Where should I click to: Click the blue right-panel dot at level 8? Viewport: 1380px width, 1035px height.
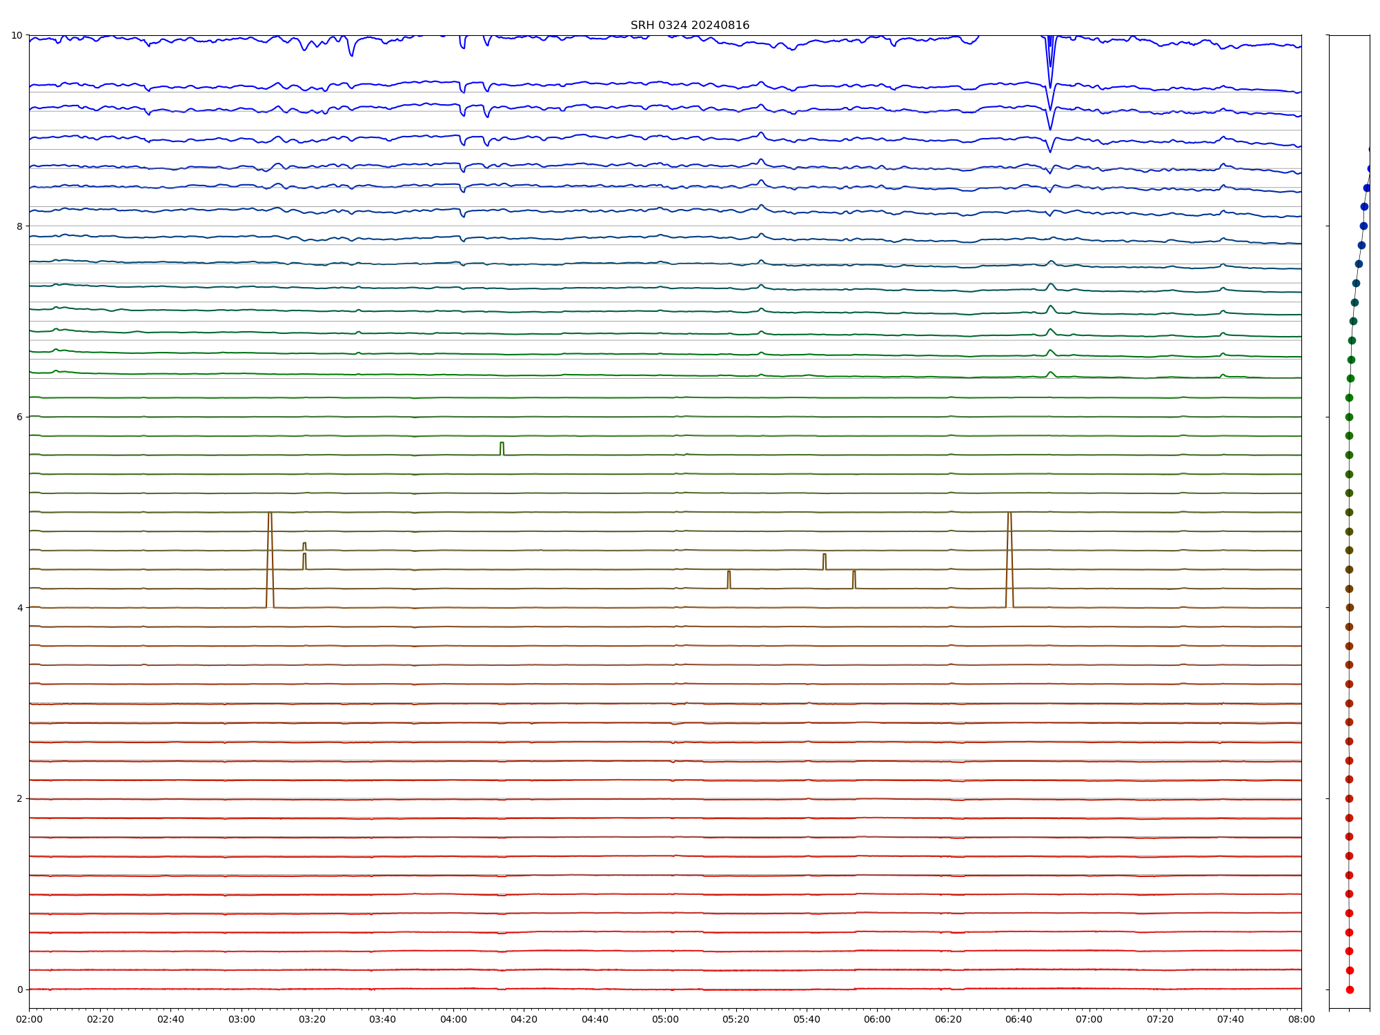click(x=1363, y=226)
